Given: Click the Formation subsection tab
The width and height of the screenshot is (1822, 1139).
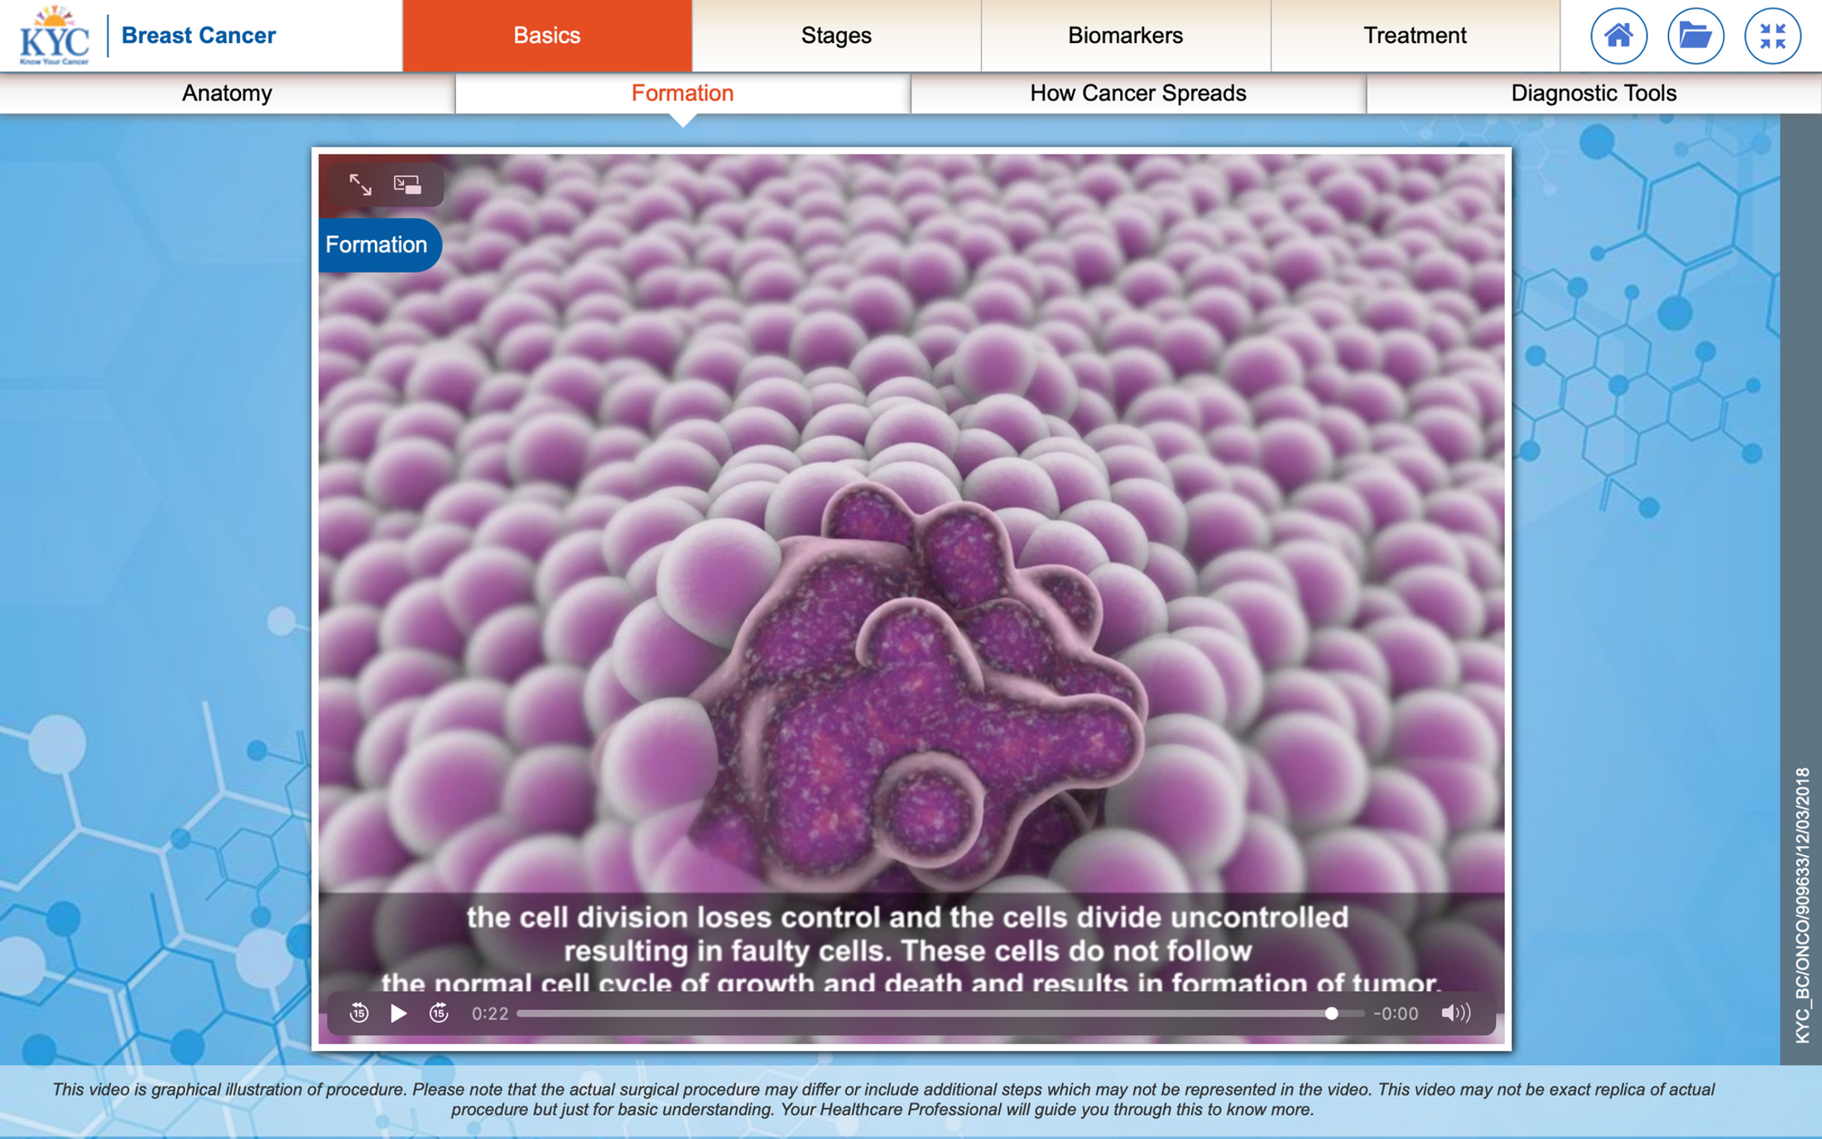Looking at the screenshot, I should (x=682, y=94).
